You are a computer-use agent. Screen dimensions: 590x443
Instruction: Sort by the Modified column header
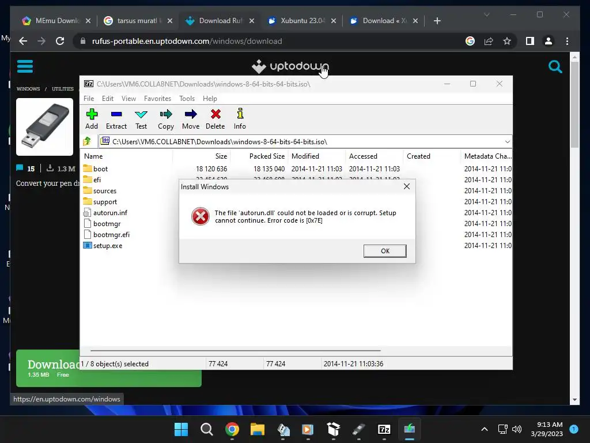pos(317,156)
